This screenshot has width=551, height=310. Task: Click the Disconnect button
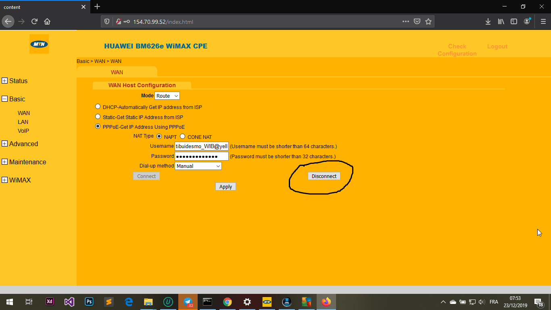pos(324,176)
